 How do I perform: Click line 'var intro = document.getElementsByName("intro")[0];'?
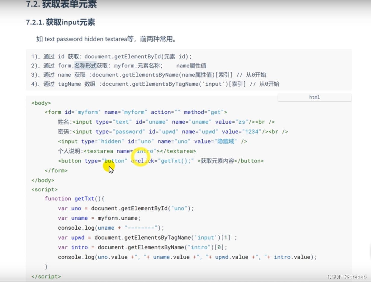[x=143, y=247]
